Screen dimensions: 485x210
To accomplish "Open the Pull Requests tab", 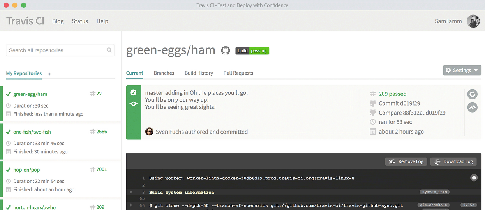I will pos(238,73).
